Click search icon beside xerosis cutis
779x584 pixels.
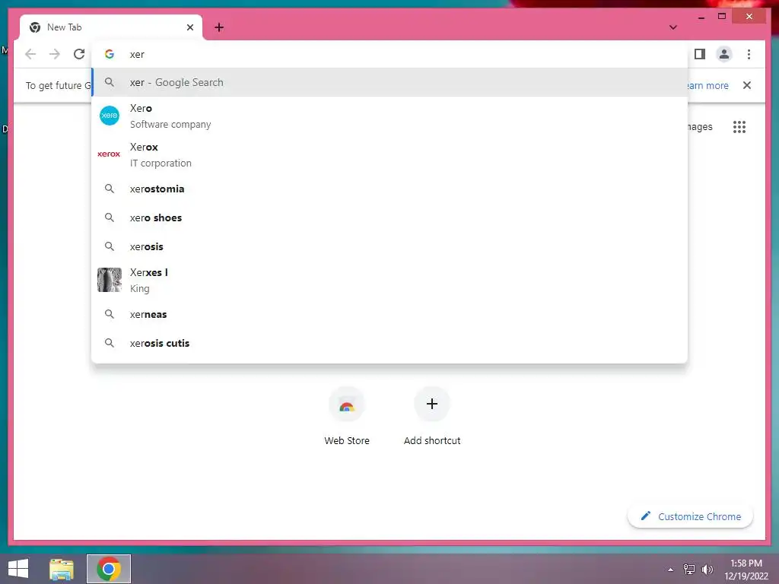pyautogui.click(x=110, y=343)
